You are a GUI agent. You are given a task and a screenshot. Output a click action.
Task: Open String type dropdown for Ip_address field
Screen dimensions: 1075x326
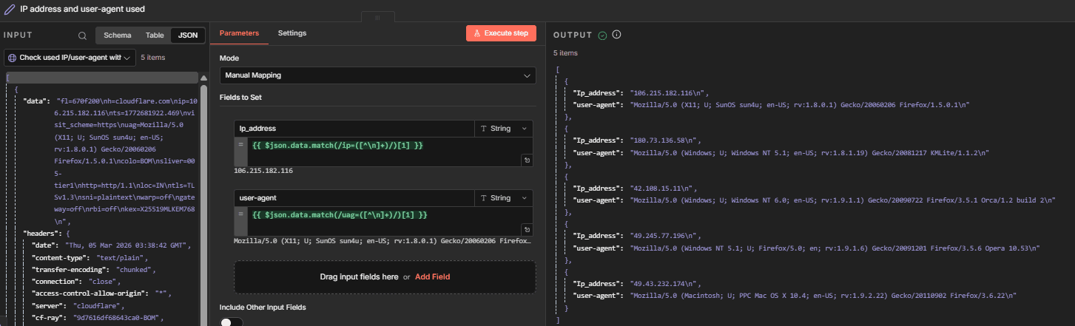click(503, 129)
